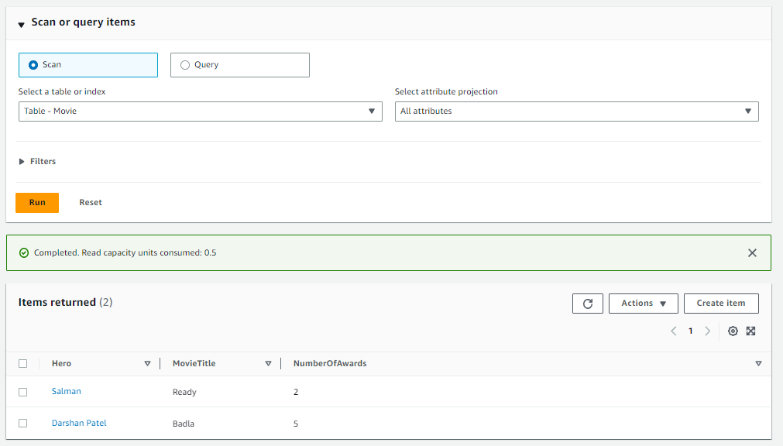Screen dimensions: 783x446
Task: Open the Actions menu
Action: [x=643, y=304]
